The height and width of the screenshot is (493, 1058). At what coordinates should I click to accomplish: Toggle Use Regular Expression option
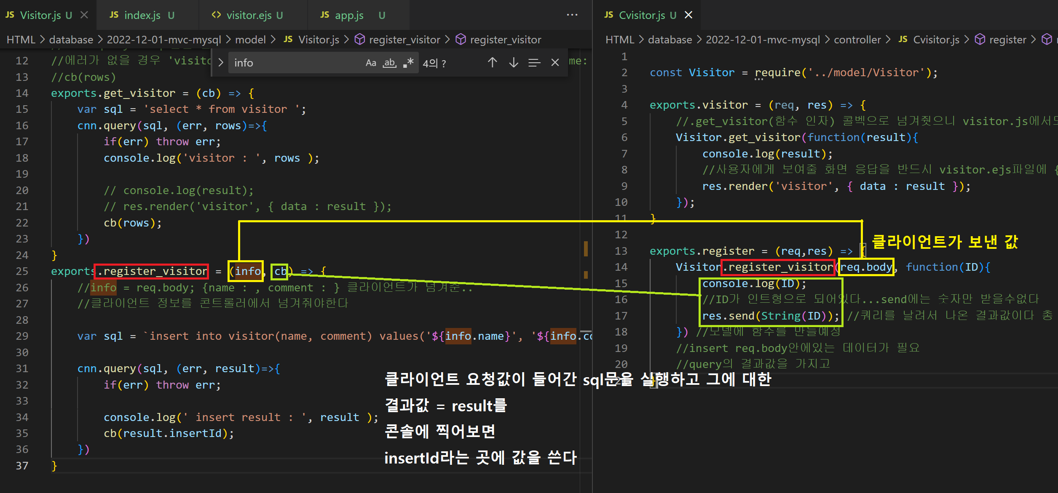(x=408, y=63)
